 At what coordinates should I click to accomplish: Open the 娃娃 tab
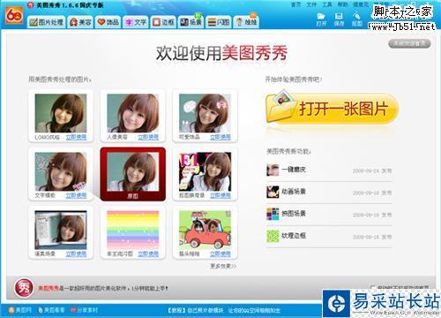click(x=246, y=22)
